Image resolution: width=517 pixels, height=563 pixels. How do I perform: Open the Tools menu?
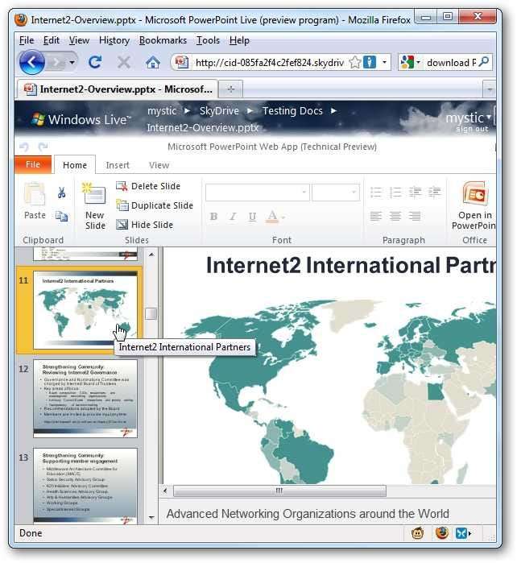pyautogui.click(x=208, y=40)
